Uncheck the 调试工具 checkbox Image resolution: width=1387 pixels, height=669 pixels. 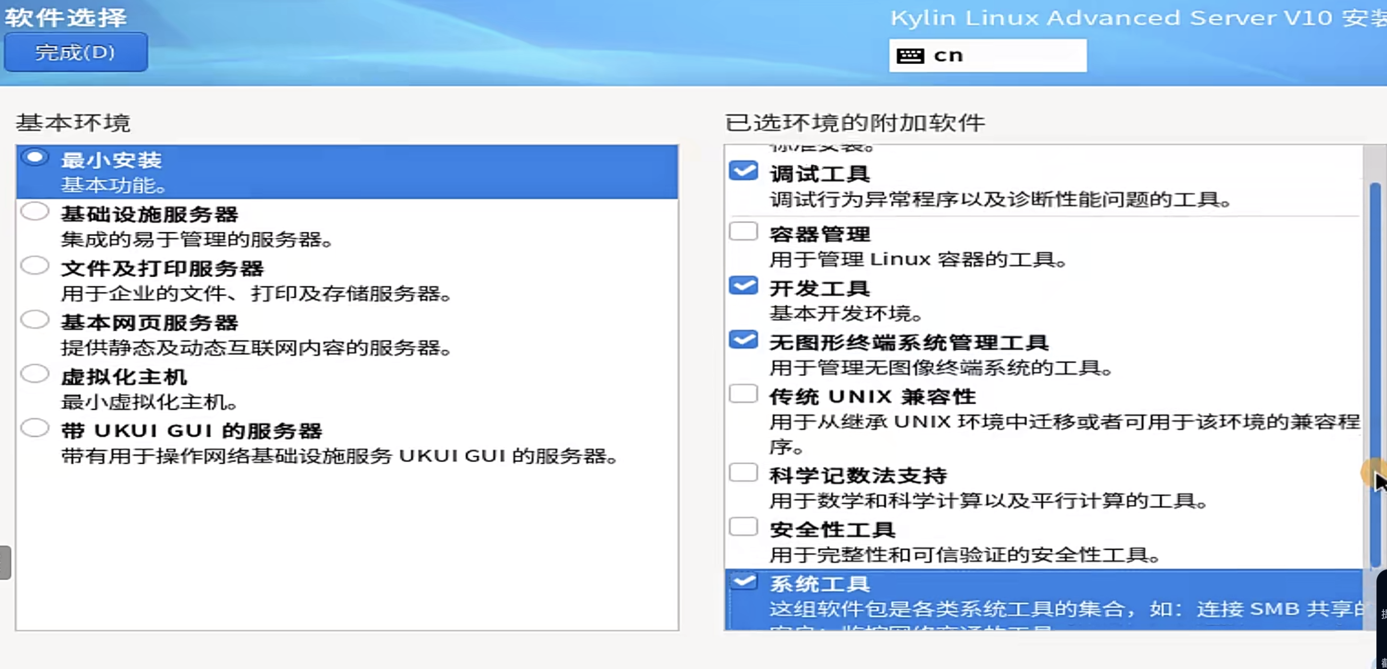coord(744,171)
